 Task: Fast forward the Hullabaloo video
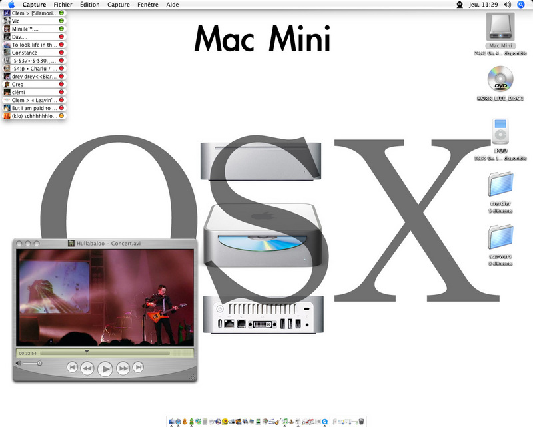pyautogui.click(x=123, y=368)
